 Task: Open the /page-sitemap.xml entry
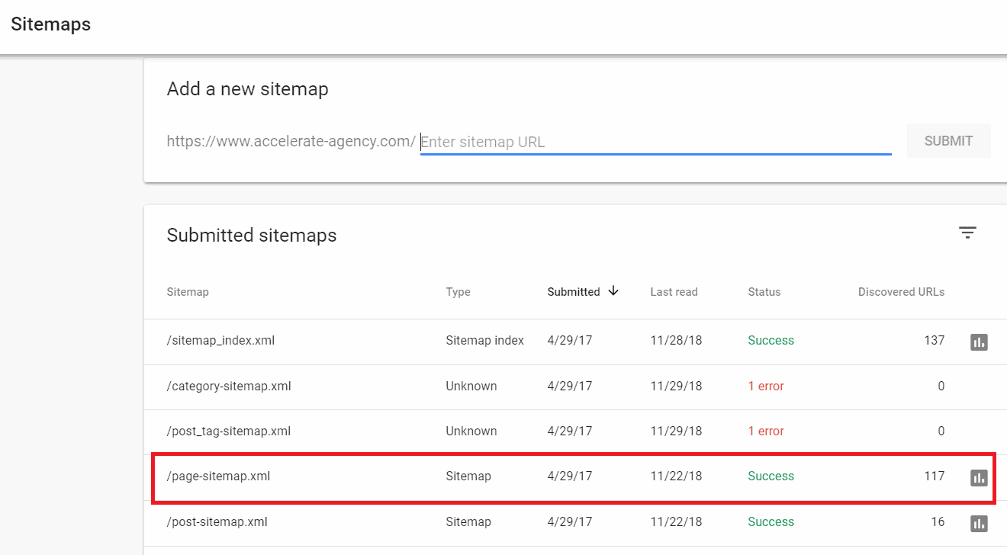point(218,476)
